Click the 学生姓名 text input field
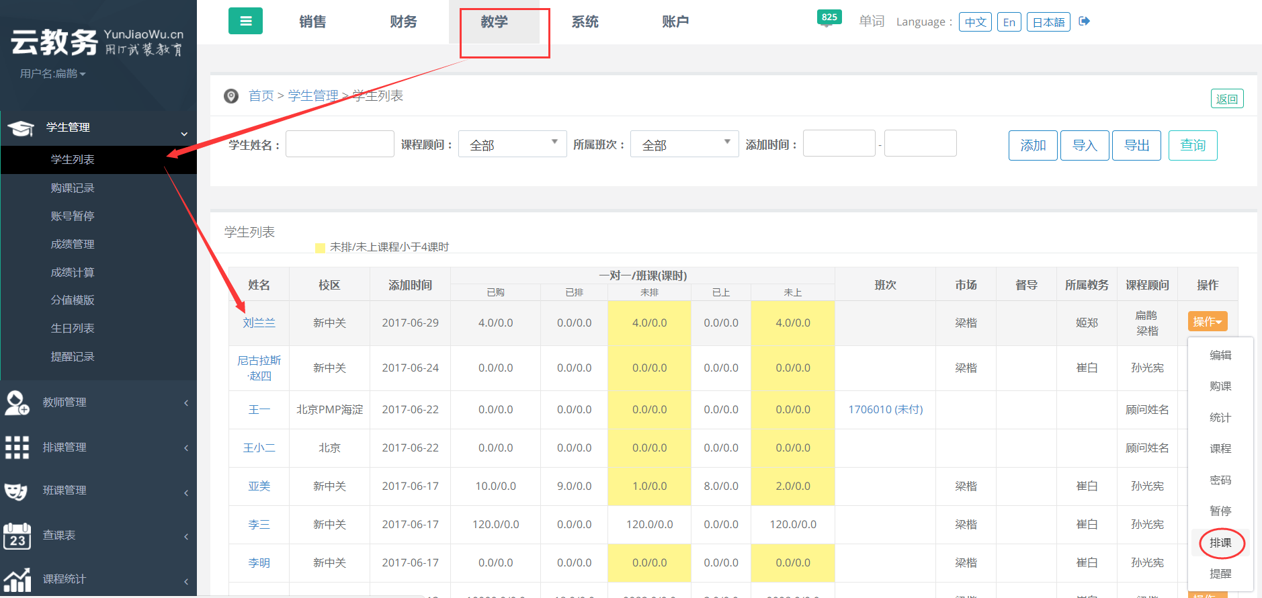This screenshot has width=1262, height=598. [x=339, y=144]
